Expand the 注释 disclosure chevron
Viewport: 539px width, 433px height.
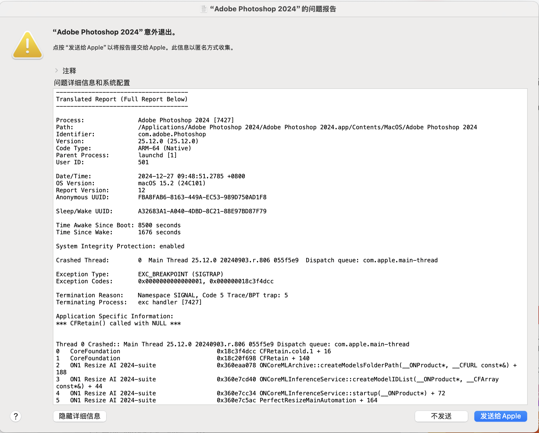click(57, 71)
